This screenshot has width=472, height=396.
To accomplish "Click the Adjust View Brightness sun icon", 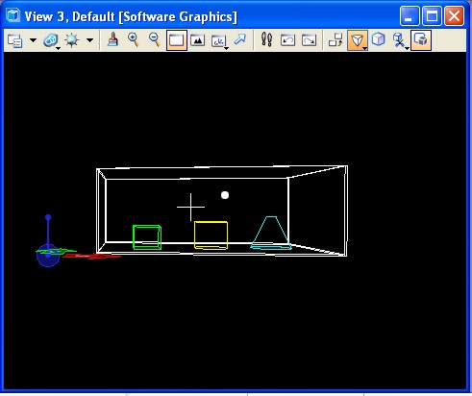I will click(71, 40).
